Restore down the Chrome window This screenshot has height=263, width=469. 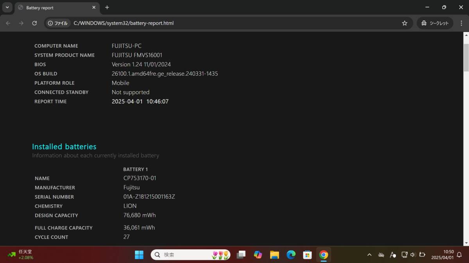tap(444, 7)
